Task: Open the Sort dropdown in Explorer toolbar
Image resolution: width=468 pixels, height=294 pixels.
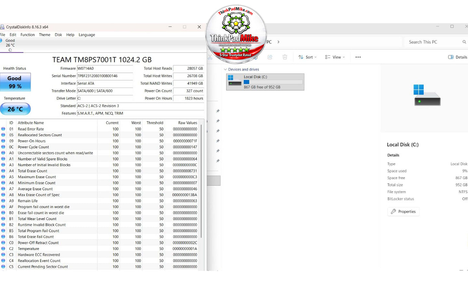Action: (307, 57)
